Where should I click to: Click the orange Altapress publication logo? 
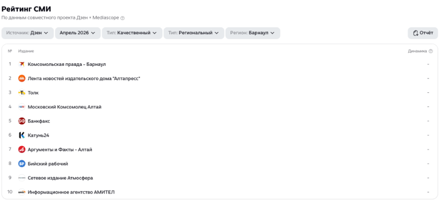(22, 79)
